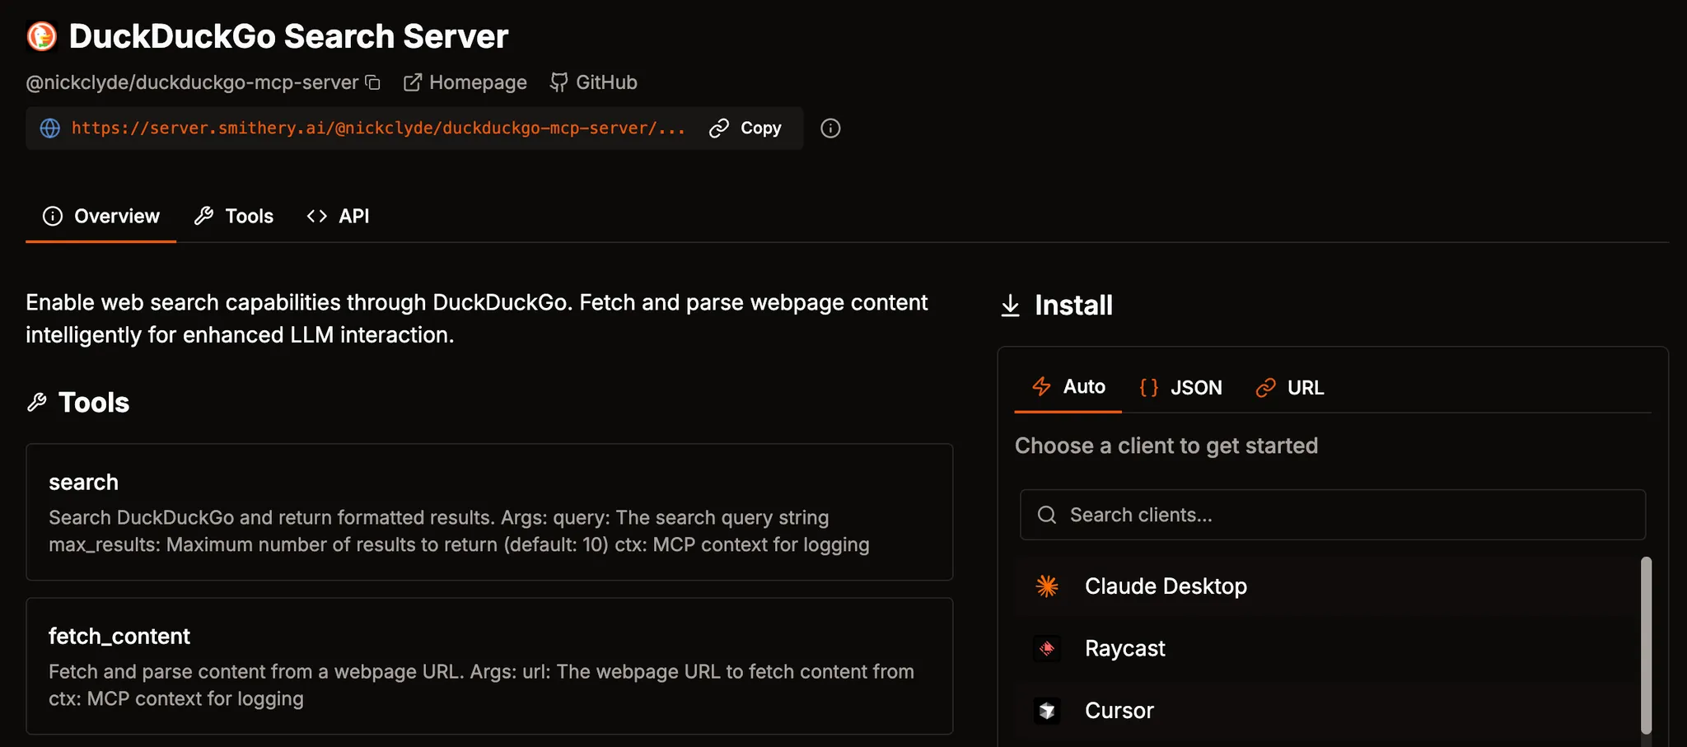
Task: Click the search tool description text
Action: (459, 531)
